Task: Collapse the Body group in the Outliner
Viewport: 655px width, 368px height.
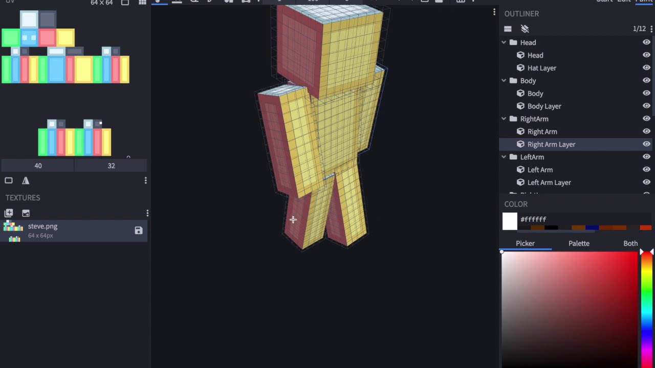Action: (504, 81)
